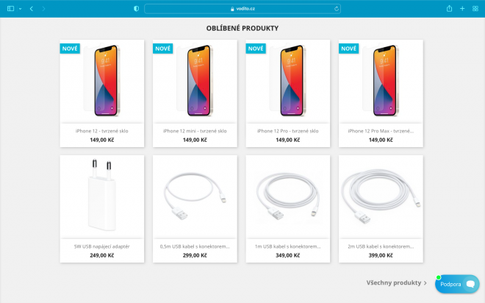
Task: Open the Share icon in toolbar
Action: click(449, 9)
